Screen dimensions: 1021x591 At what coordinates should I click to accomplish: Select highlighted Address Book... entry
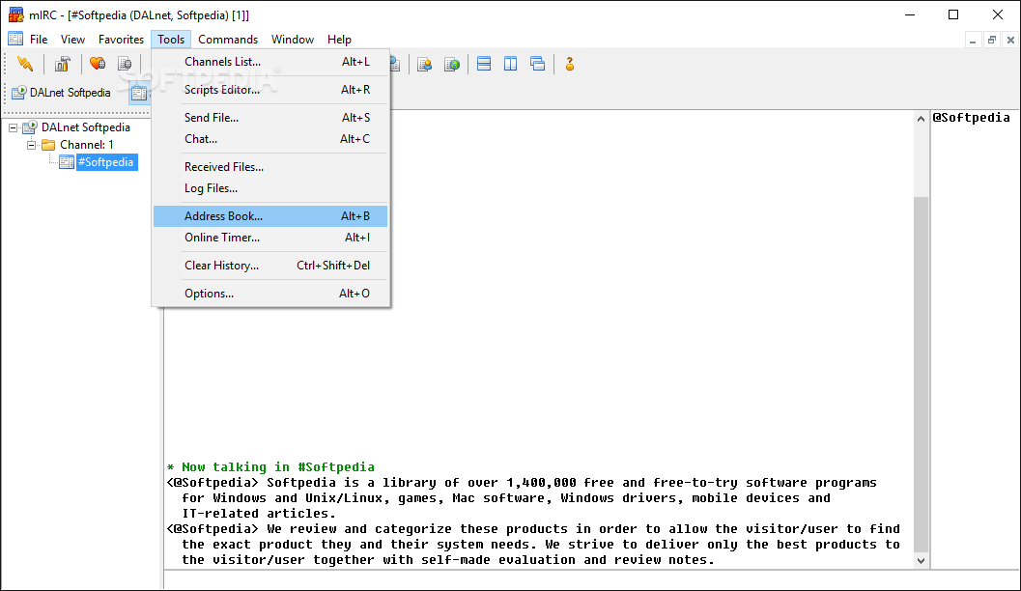point(270,216)
